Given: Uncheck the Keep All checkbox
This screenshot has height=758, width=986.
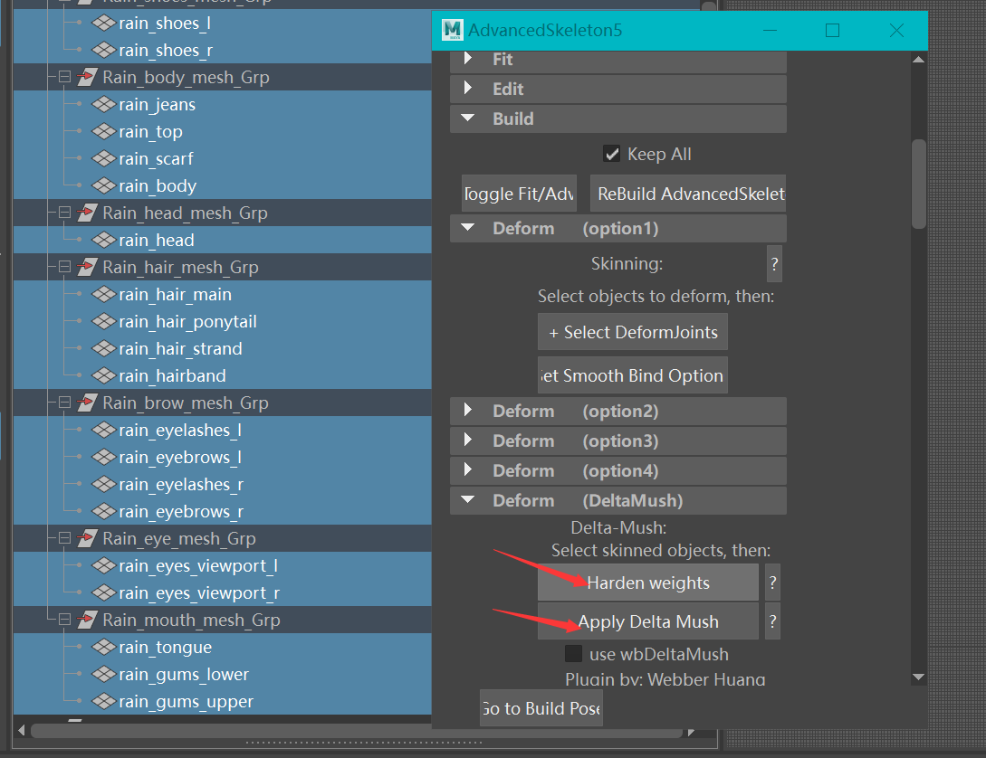Looking at the screenshot, I should click(x=613, y=153).
